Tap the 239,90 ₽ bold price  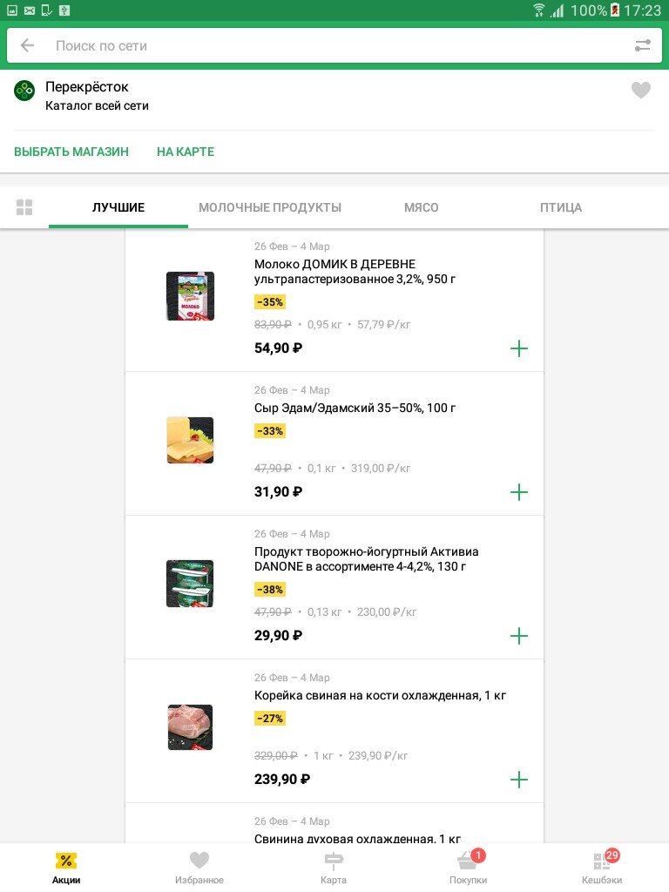click(x=282, y=780)
